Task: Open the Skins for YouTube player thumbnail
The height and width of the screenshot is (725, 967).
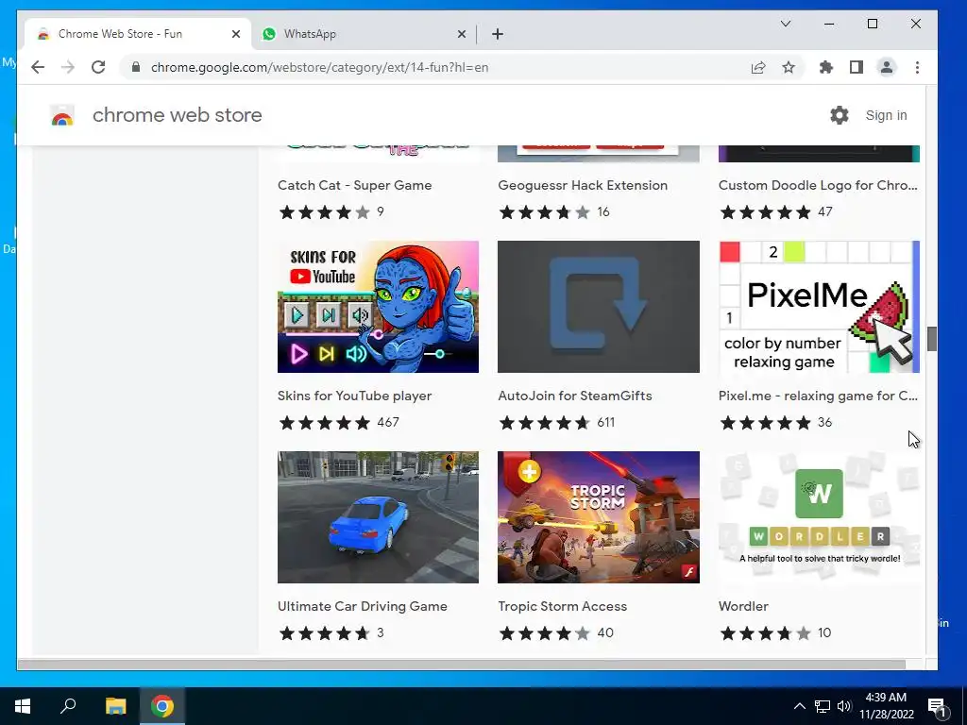Action: (378, 307)
